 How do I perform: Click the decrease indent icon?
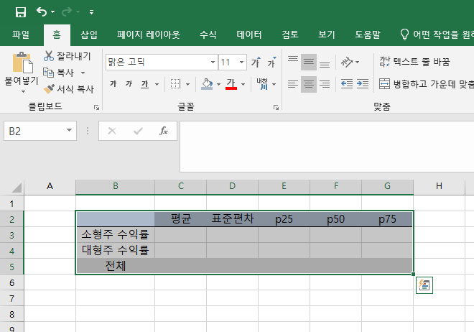[346, 84]
